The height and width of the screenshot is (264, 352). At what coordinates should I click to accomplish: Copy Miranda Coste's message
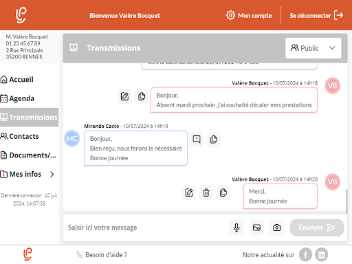click(x=214, y=139)
